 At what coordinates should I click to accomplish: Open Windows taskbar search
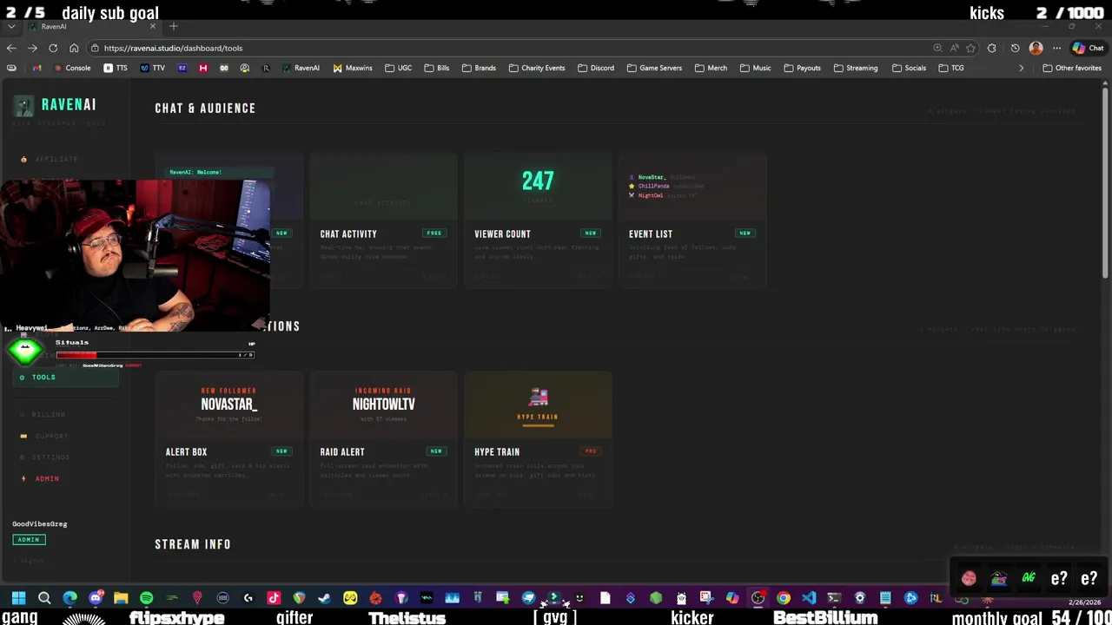pos(44,597)
